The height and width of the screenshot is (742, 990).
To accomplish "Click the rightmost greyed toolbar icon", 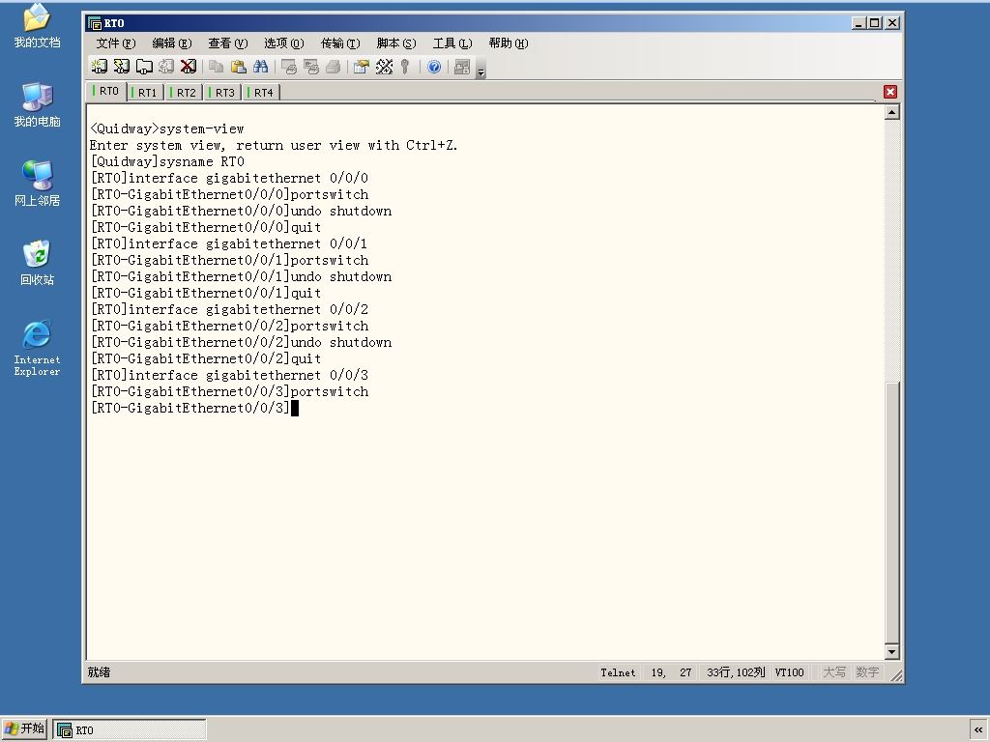I will click(x=462, y=67).
